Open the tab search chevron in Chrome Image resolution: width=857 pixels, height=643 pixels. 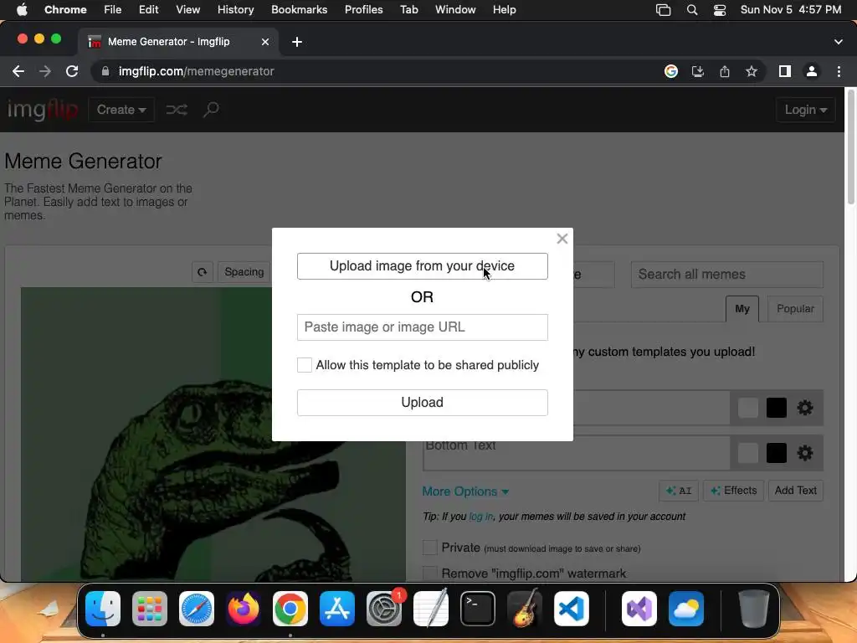(x=839, y=42)
